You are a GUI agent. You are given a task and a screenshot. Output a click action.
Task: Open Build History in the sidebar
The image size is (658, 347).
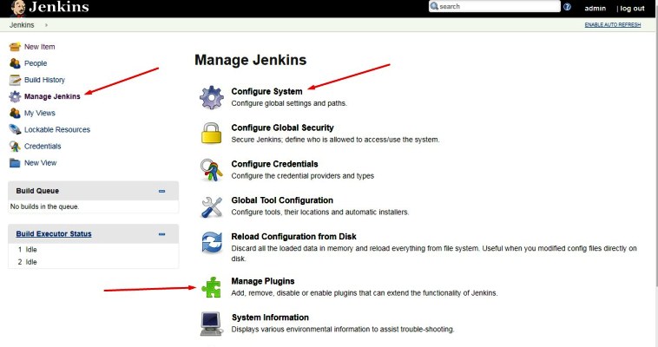44,80
